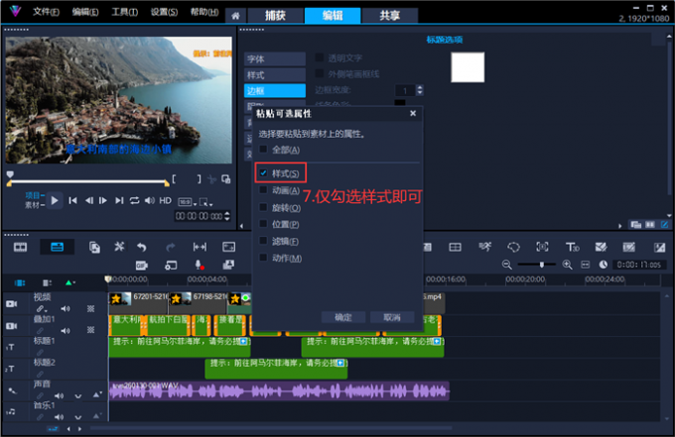The width and height of the screenshot is (675, 437).
Task: Open the white color swatch in title options
Action: [468, 67]
